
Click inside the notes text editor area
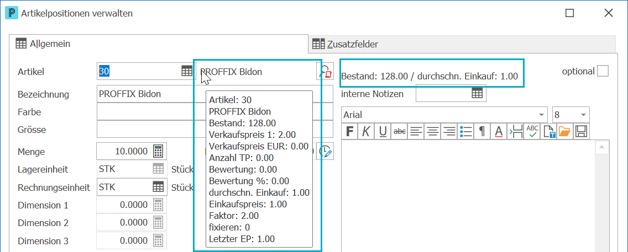(x=469, y=196)
